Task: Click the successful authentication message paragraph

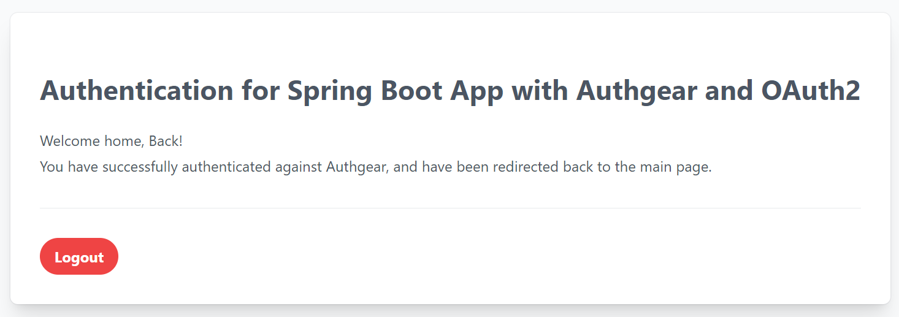Action: click(375, 167)
